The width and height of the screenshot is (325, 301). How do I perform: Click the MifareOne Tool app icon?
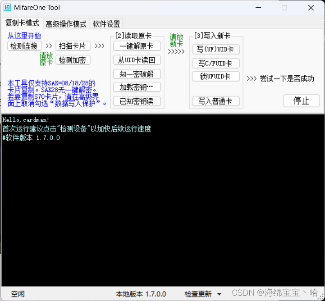pos(7,8)
